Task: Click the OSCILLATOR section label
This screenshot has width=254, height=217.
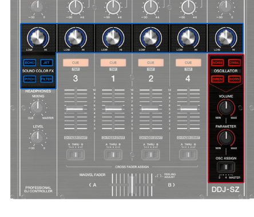Action: (226, 71)
